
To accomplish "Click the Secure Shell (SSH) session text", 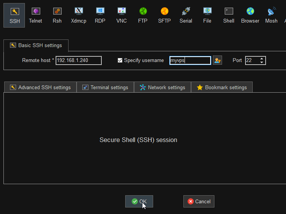I will pos(138,140).
